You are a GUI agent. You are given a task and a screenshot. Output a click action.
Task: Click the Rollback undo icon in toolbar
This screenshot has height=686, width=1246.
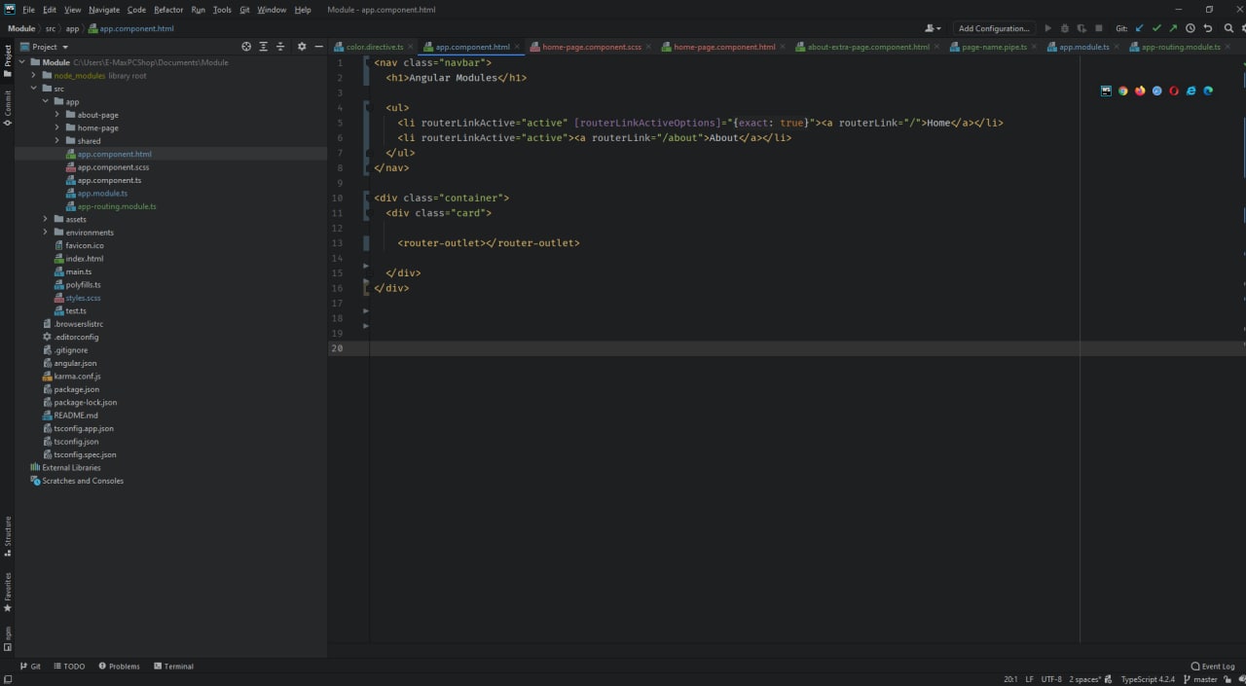(x=1208, y=28)
